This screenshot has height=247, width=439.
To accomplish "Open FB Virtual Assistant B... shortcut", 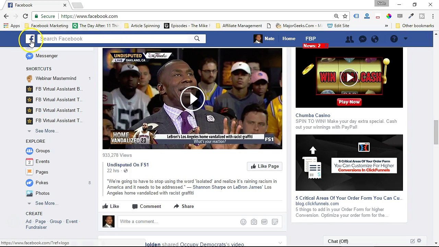I will [x=59, y=89].
